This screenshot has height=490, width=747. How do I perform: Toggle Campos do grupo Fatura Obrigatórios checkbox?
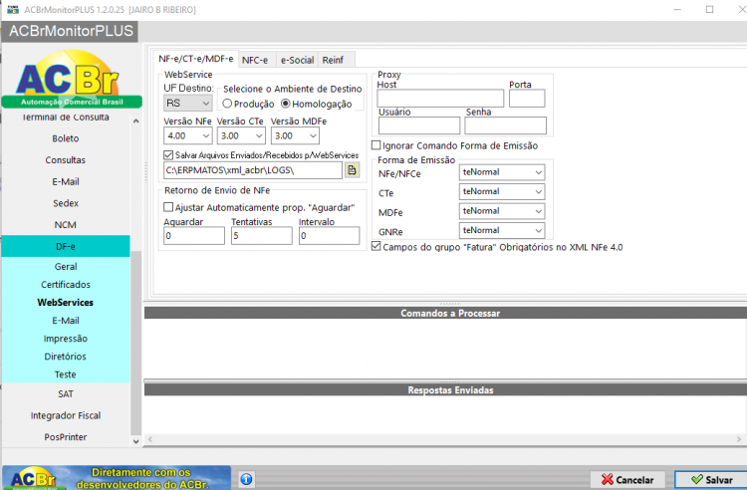[x=375, y=246]
